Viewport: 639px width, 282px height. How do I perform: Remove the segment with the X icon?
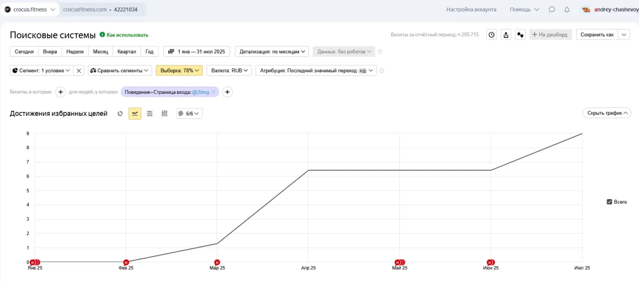[x=79, y=71]
